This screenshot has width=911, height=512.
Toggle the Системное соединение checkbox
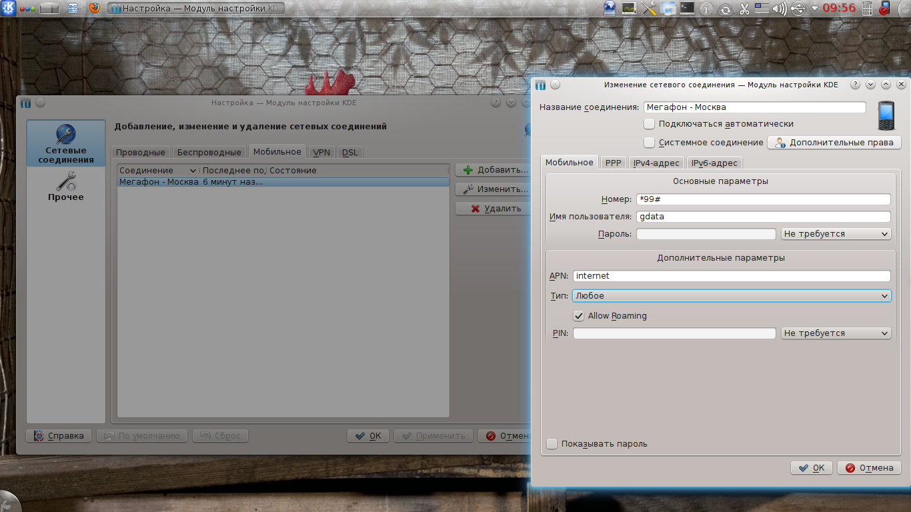point(650,143)
